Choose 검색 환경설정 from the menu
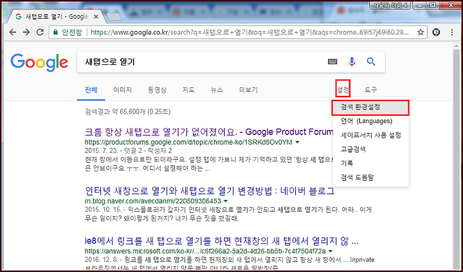The height and width of the screenshot is (272, 463). [x=370, y=107]
